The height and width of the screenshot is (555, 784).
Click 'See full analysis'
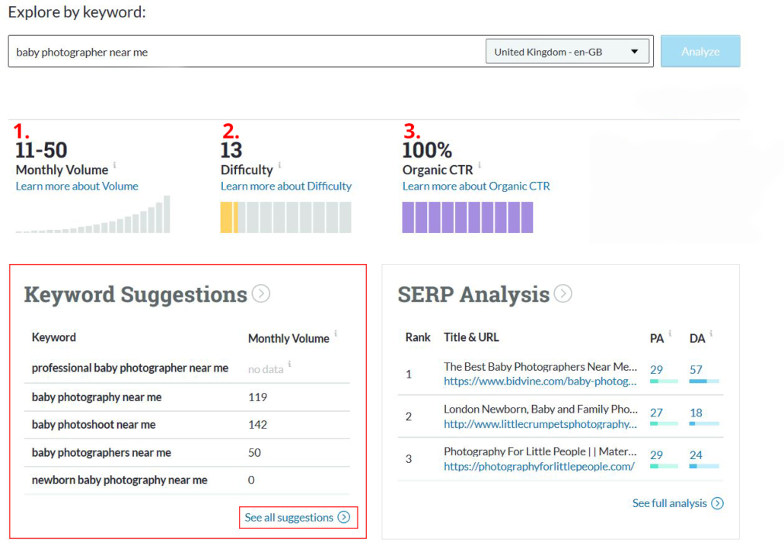(677, 503)
